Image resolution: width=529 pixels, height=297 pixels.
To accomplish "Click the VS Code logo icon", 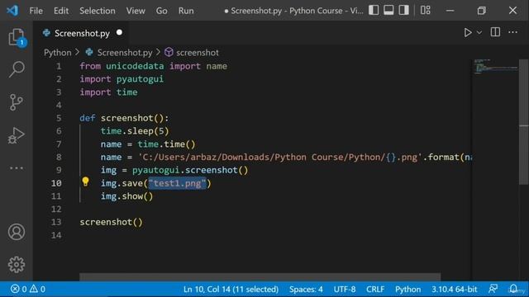I will tap(12, 11).
